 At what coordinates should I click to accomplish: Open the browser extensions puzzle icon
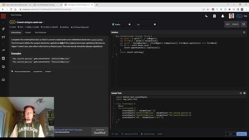[x=230, y=9]
